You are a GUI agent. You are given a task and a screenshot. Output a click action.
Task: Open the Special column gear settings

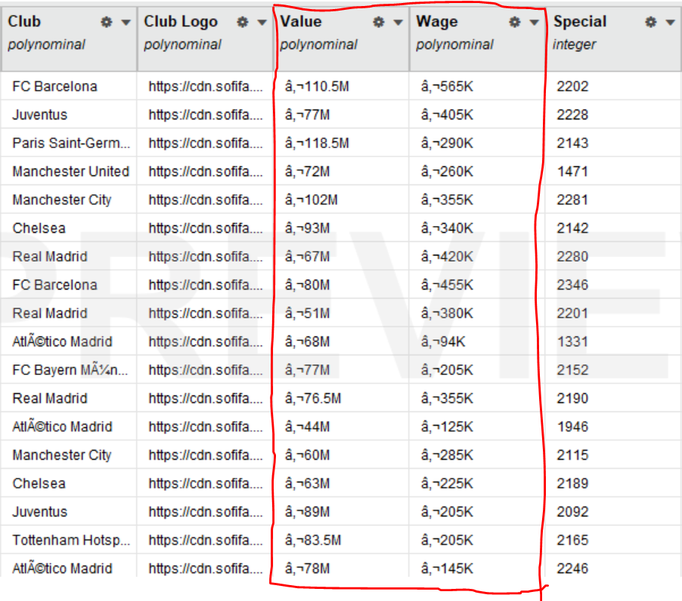651,22
